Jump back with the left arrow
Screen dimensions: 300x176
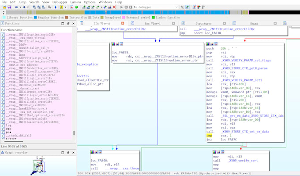pyautogui.click(x=16, y=7)
